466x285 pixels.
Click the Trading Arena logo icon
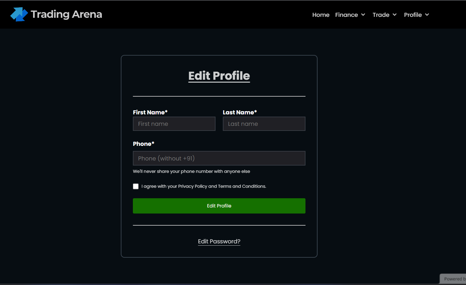pos(19,14)
